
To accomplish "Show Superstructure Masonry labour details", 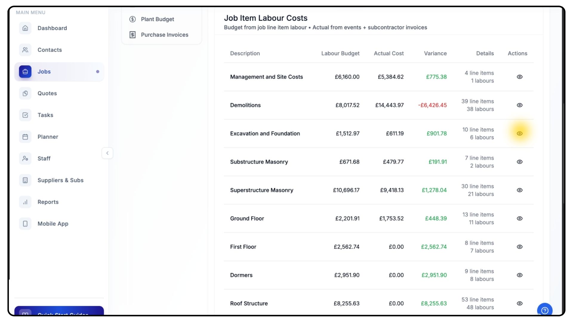I will (520, 190).
